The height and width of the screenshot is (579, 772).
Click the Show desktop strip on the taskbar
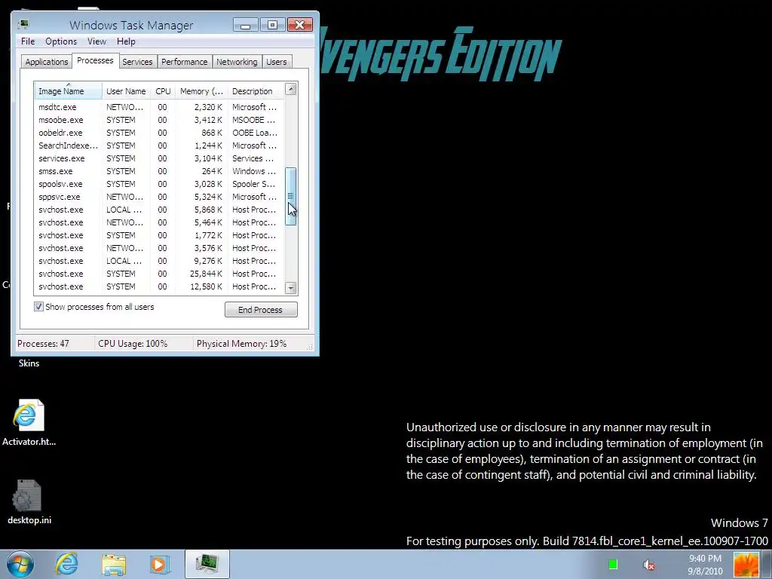tap(768, 564)
